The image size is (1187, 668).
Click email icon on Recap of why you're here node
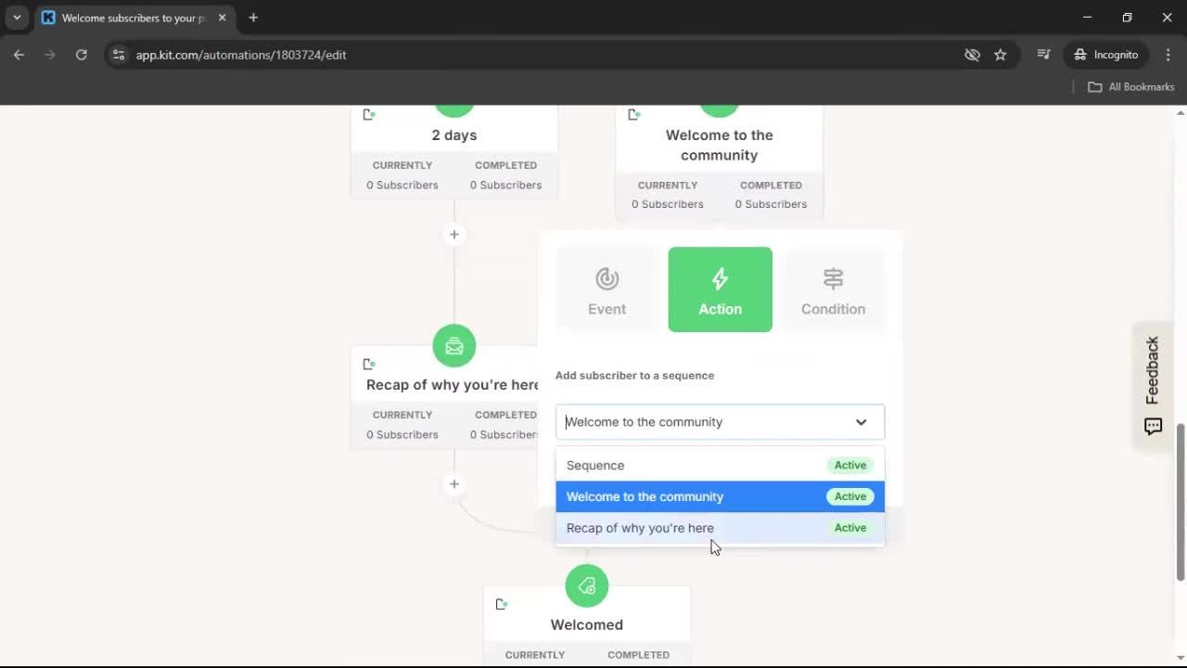pos(453,345)
